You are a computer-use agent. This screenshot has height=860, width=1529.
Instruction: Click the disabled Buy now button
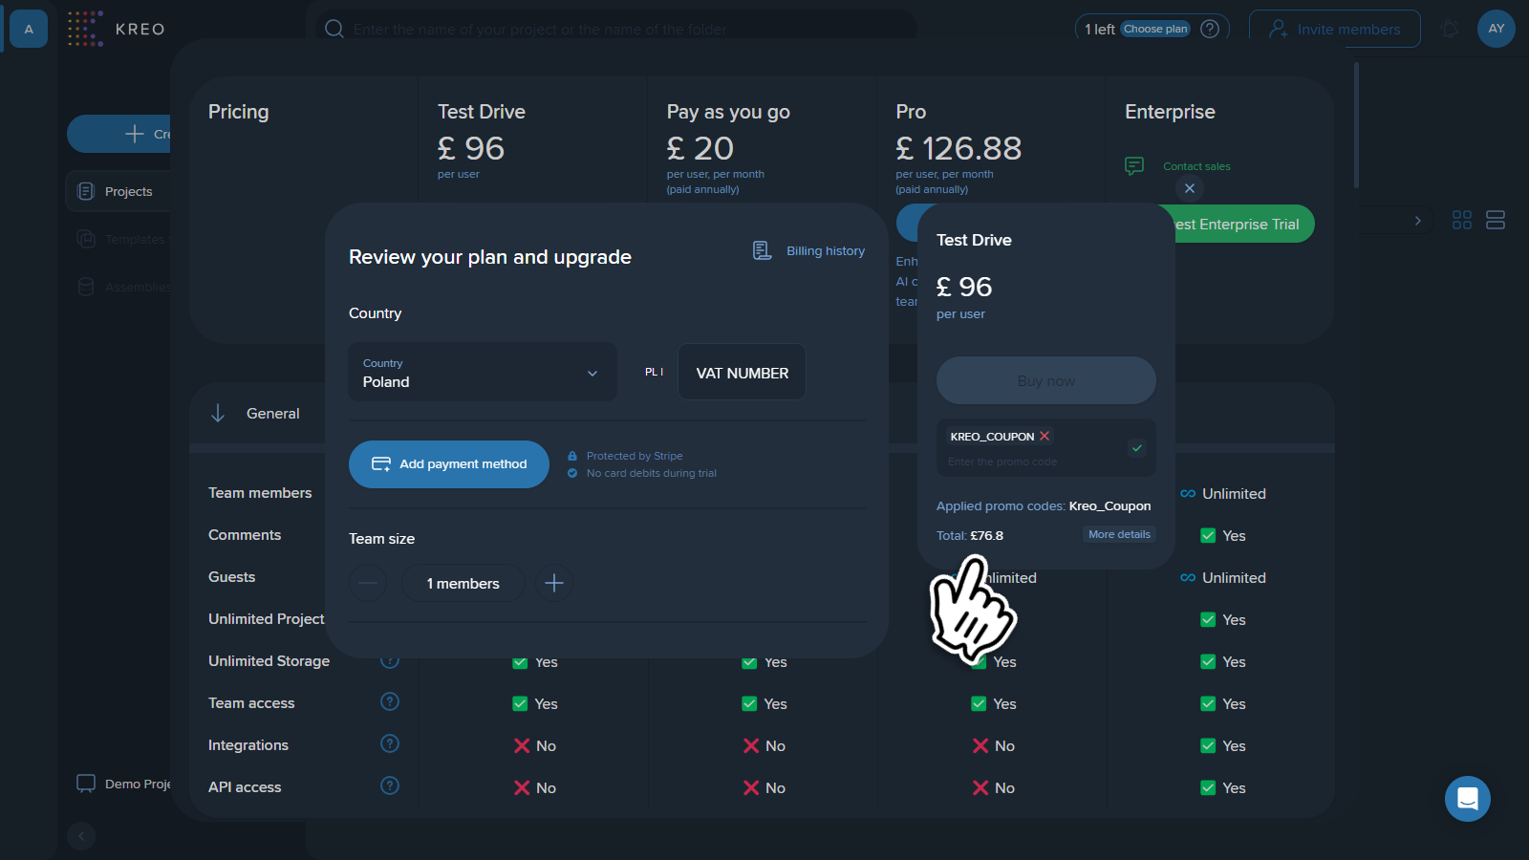point(1046,380)
